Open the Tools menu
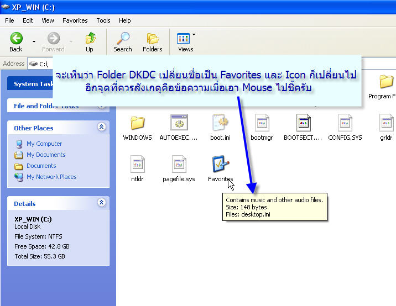Image resolution: width=396 pixels, height=306 pixels. (x=103, y=20)
